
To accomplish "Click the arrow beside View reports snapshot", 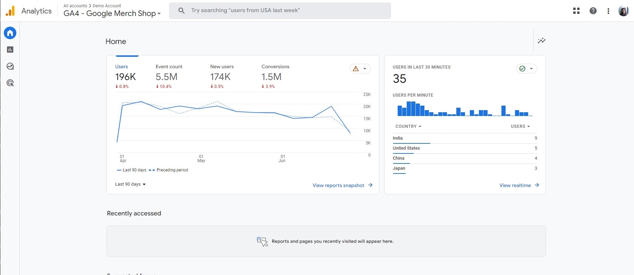I will 370,185.
